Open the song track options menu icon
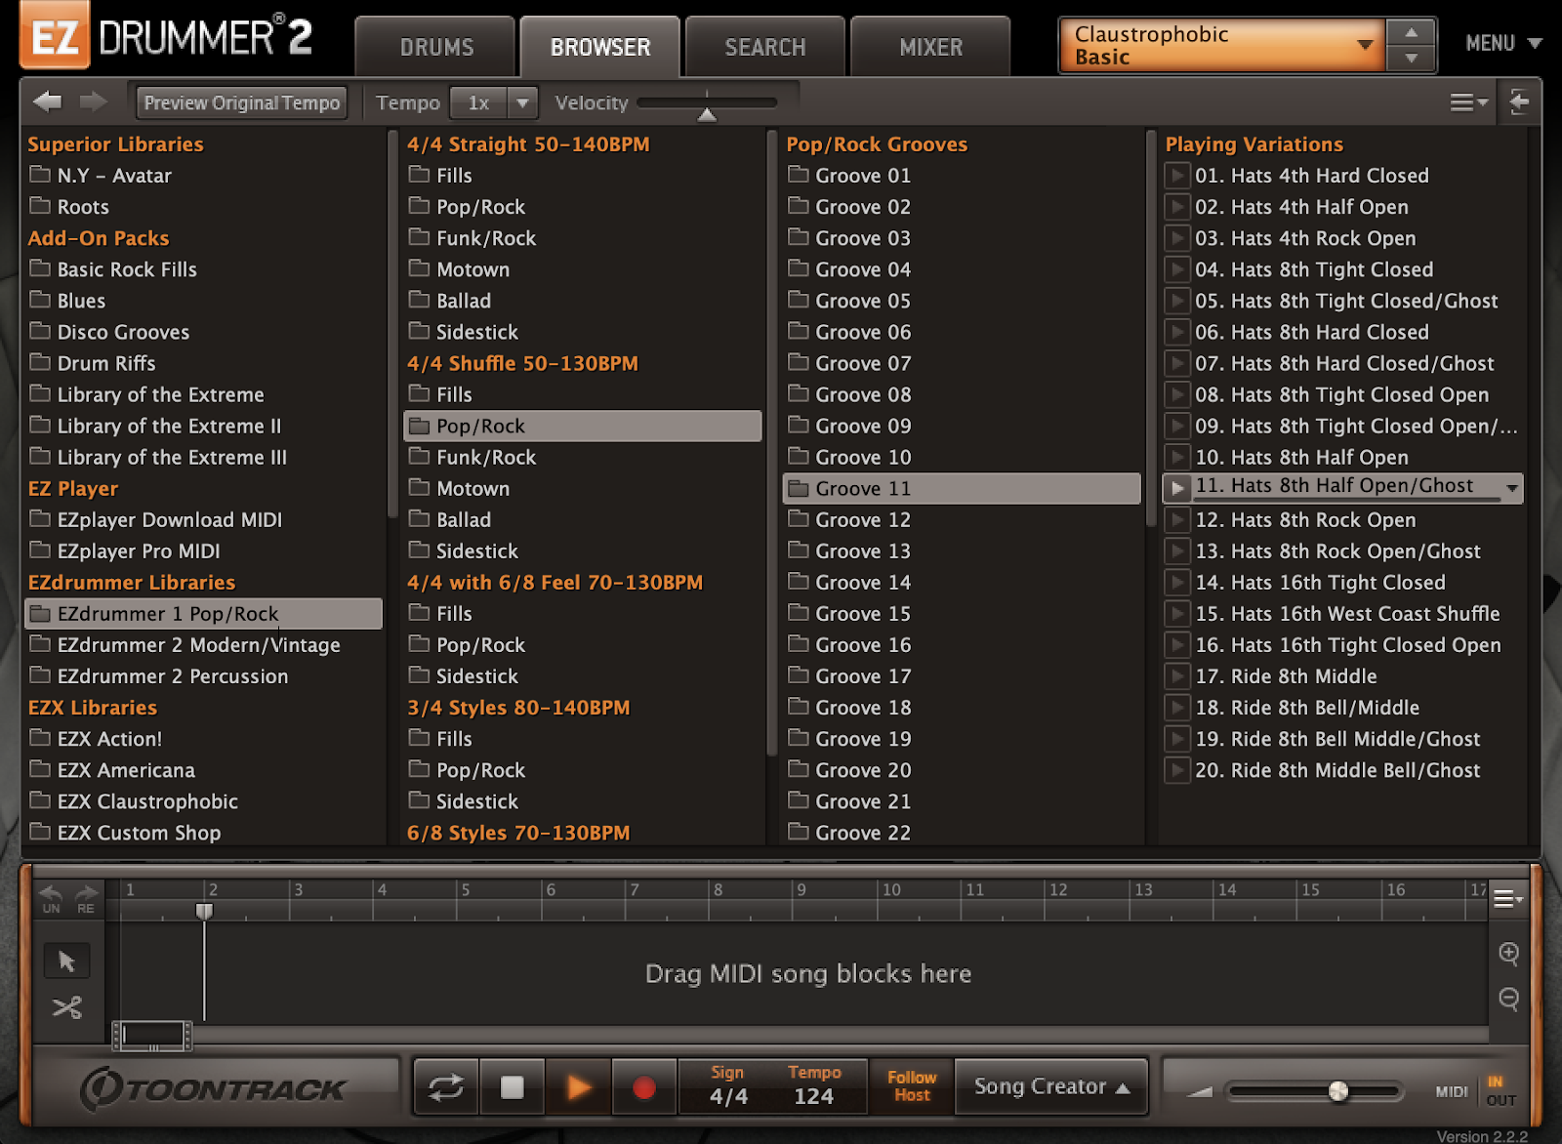 [1507, 899]
